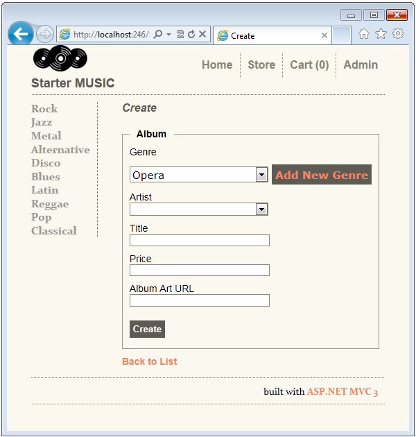The width and height of the screenshot is (416, 437).
Task: Select the Create browser tab
Action: pyautogui.click(x=272, y=35)
